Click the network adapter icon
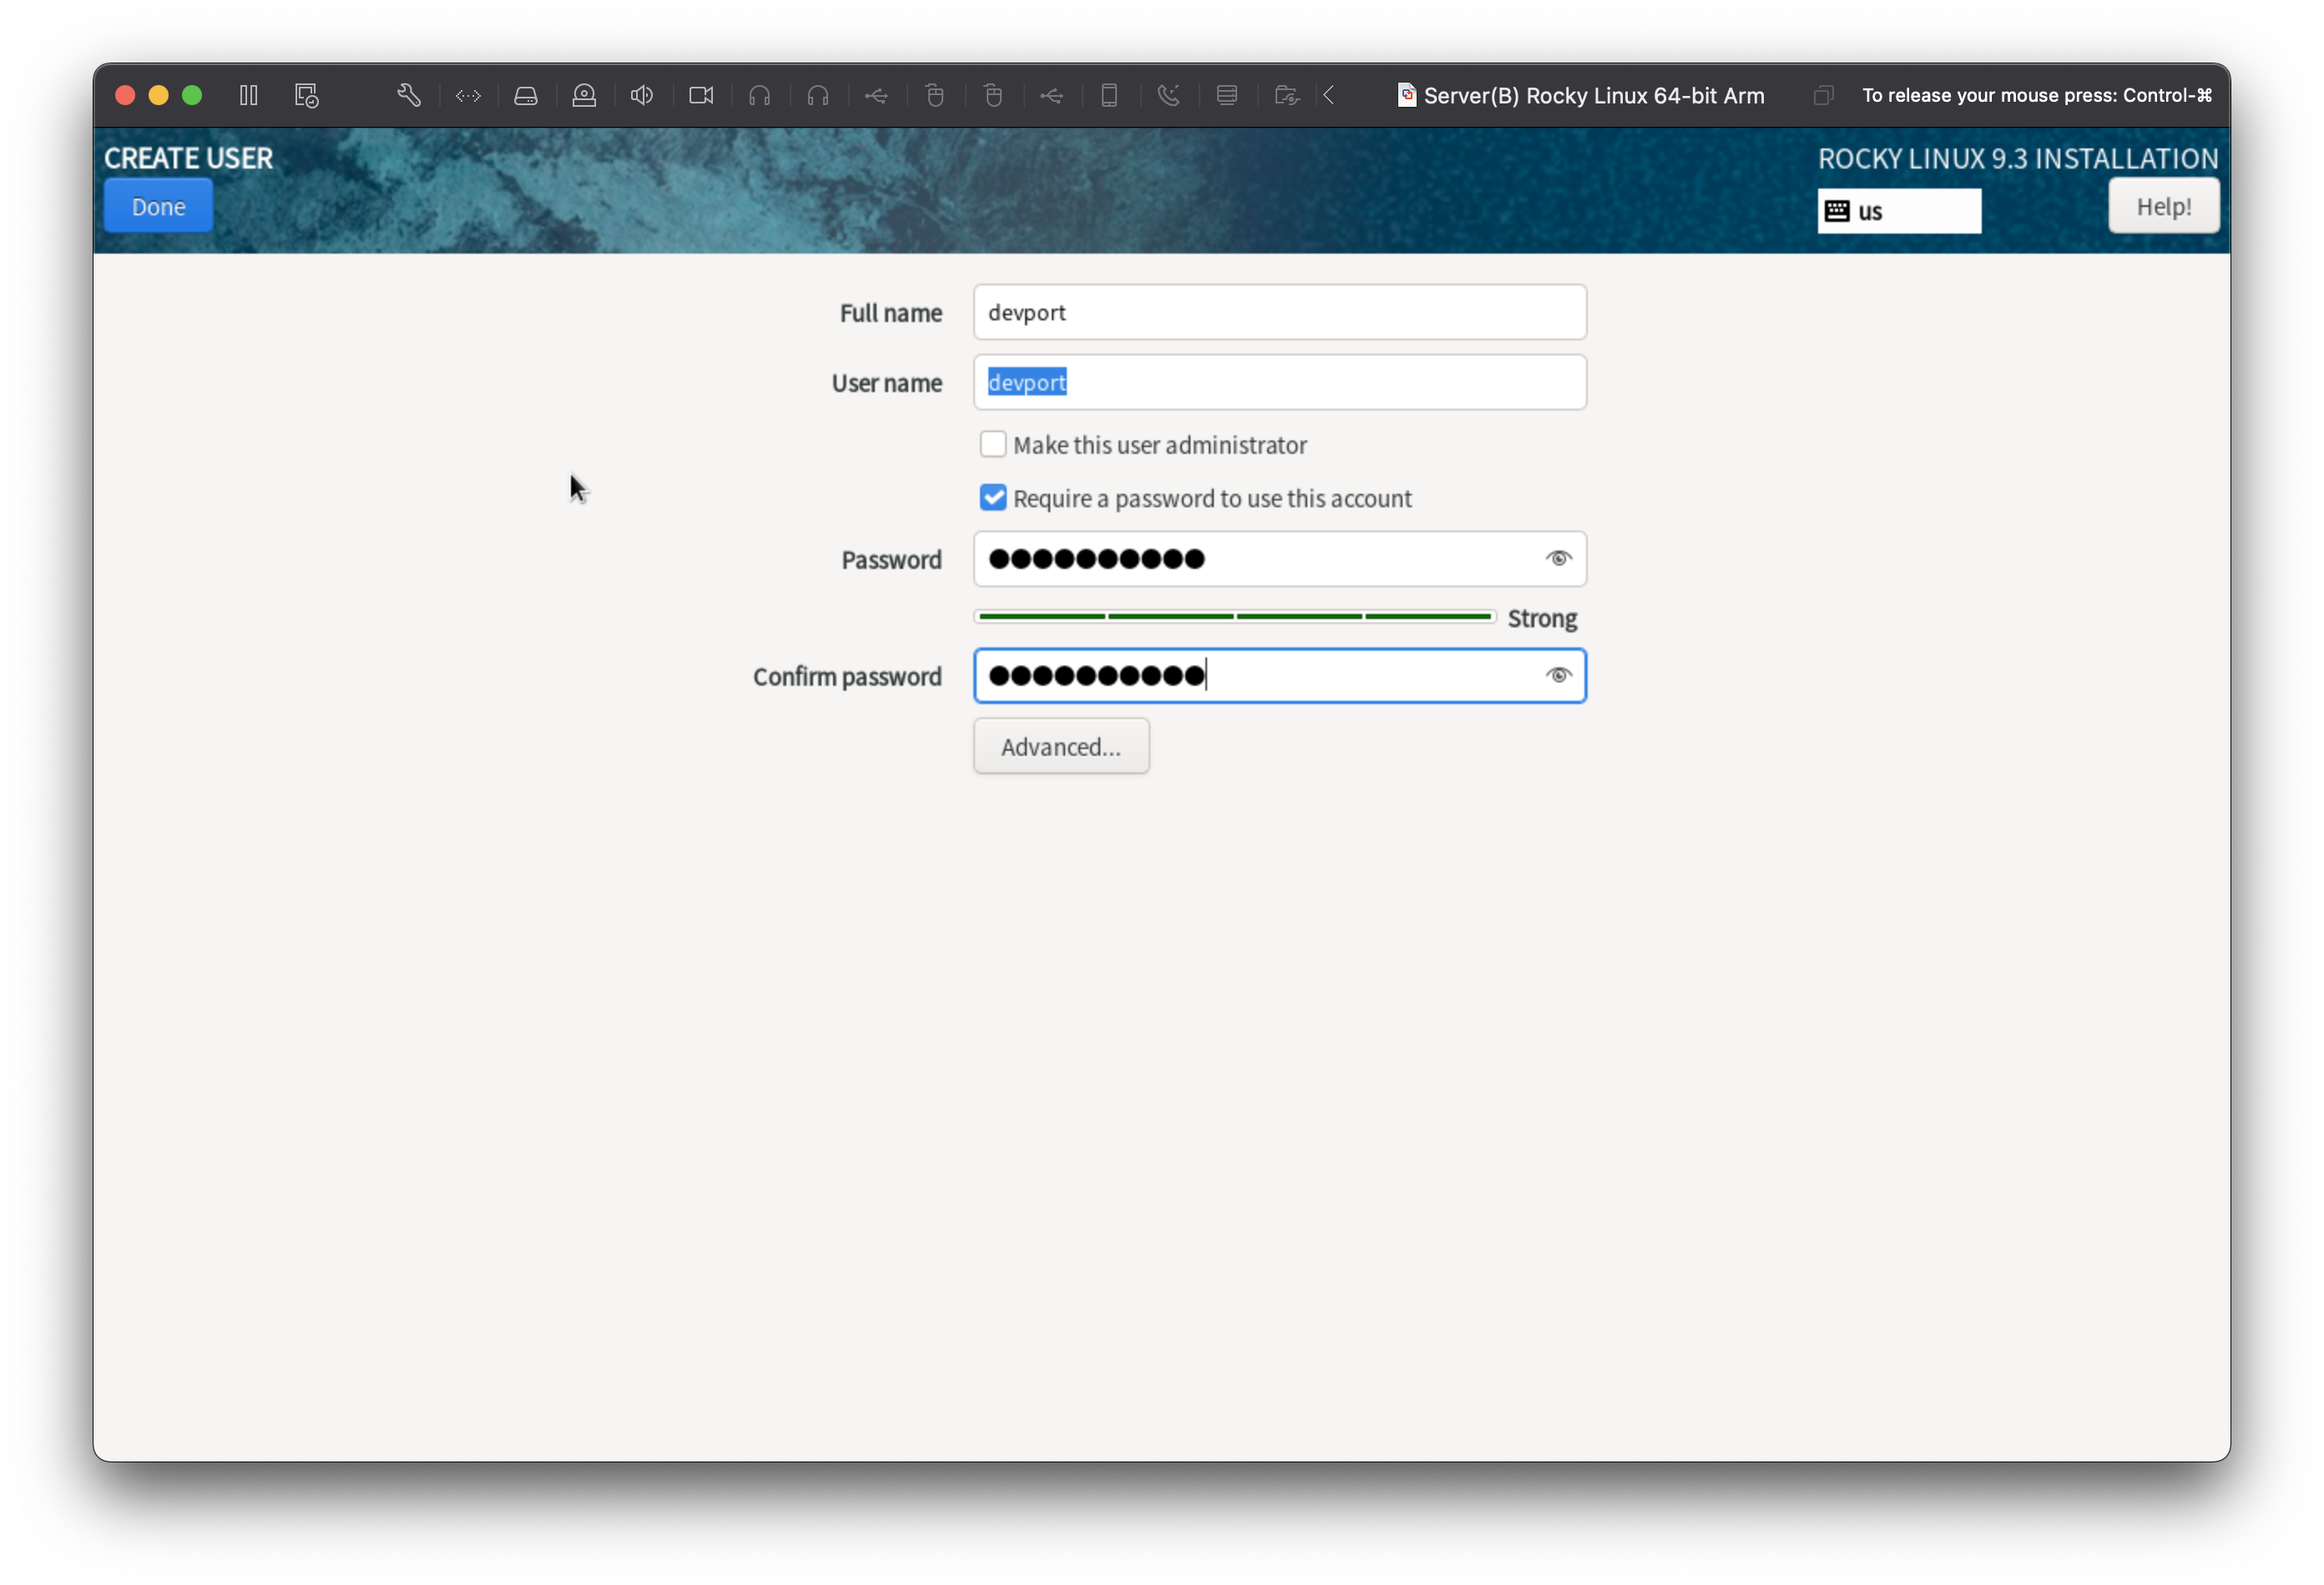This screenshot has height=1585, width=2324. click(468, 95)
